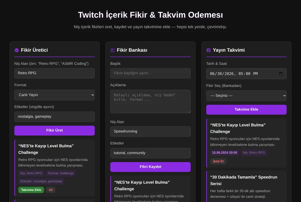The height and width of the screenshot is (202, 301).
Task: Click the Etiketler: nostalgia, gameplay tag
Action: (41, 181)
